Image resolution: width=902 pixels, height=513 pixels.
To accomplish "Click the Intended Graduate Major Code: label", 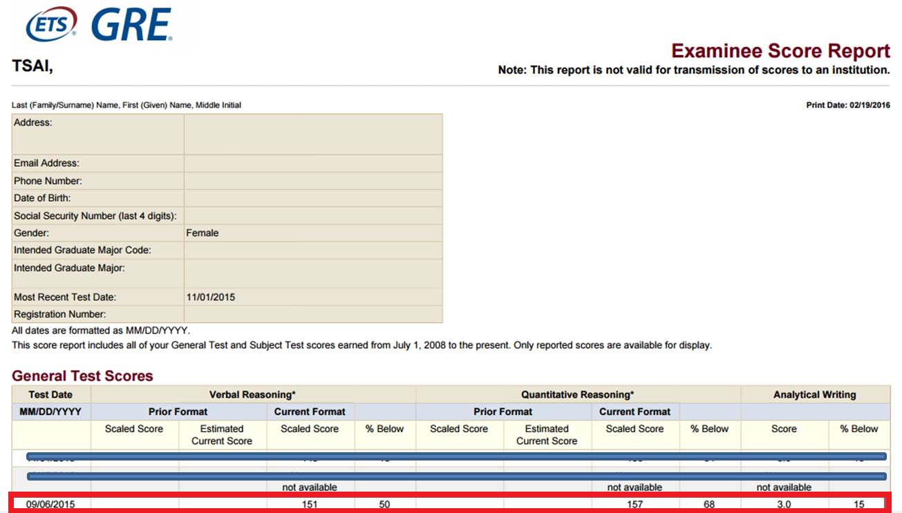I will [82, 251].
